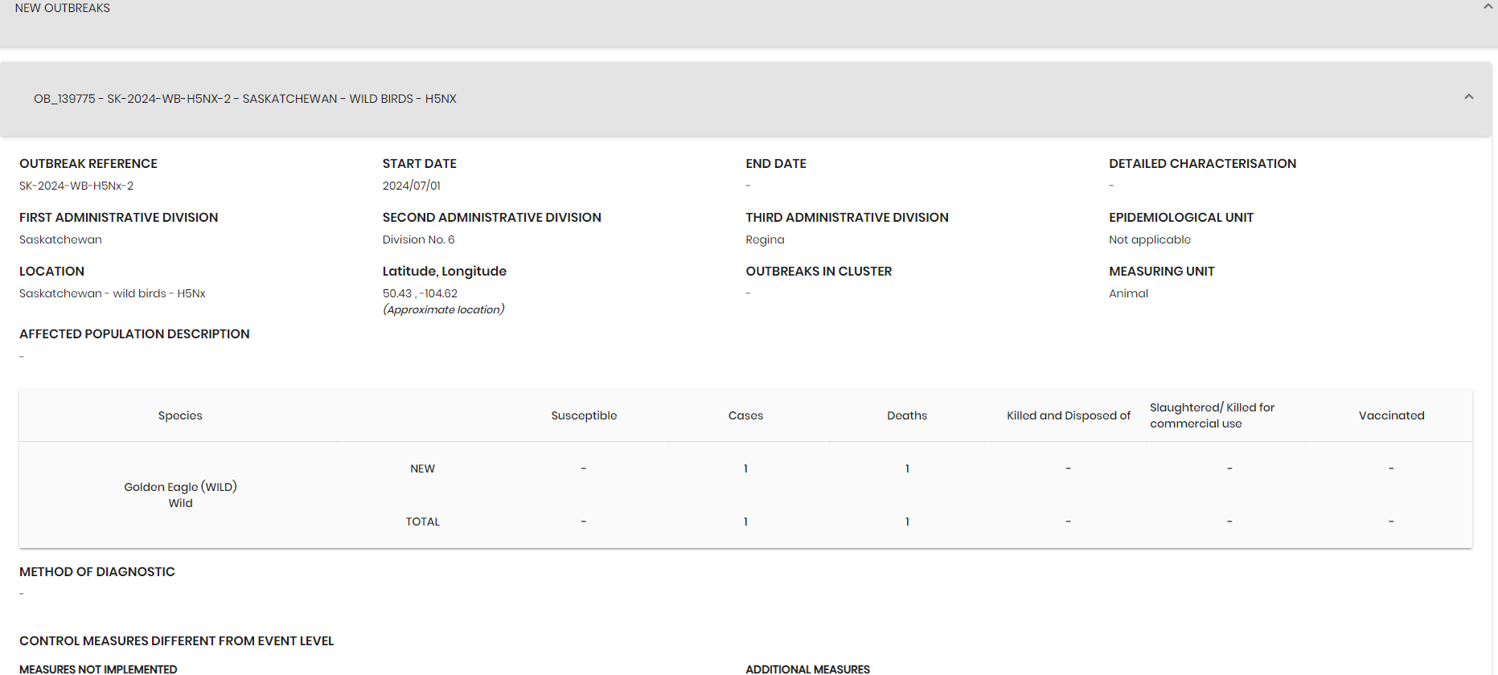This screenshot has width=1498, height=675.
Task: Click the latitude longitude coordinates 50.43, -104.62
Action: click(x=420, y=293)
